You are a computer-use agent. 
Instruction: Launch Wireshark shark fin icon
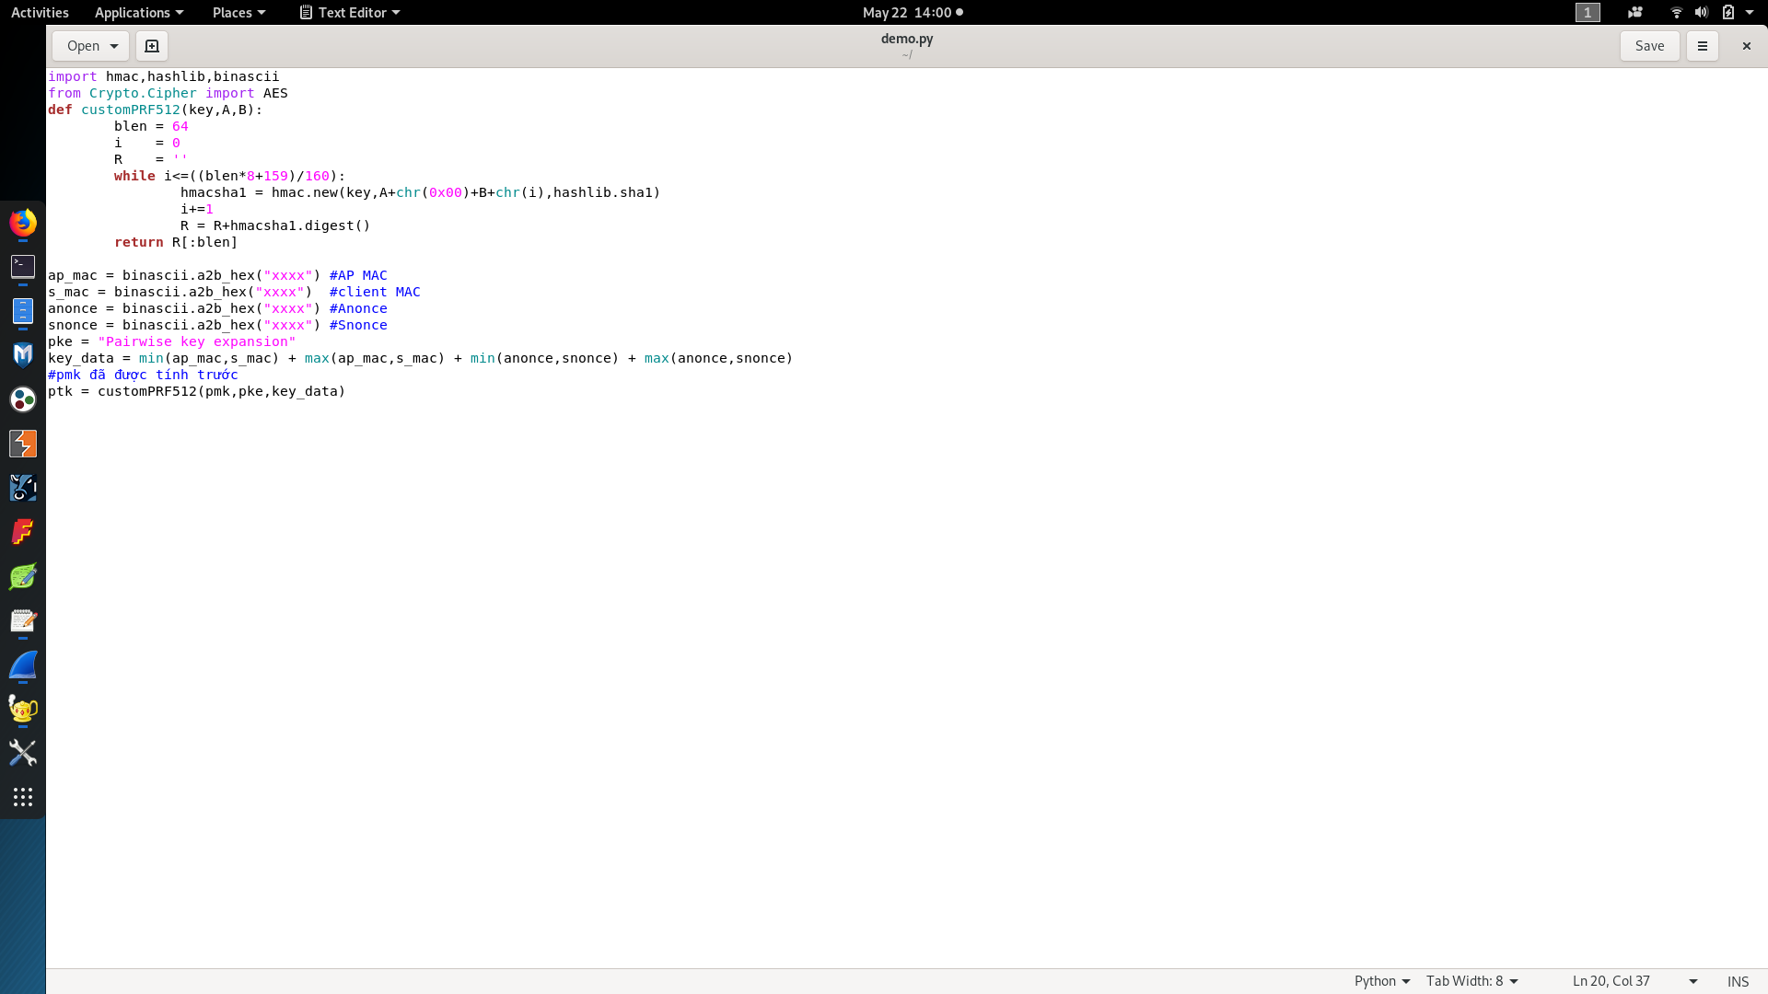tap(23, 665)
